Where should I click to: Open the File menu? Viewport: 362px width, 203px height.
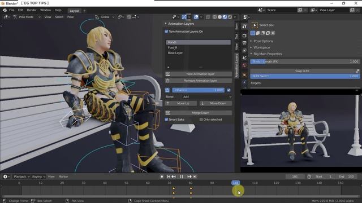(11, 10)
